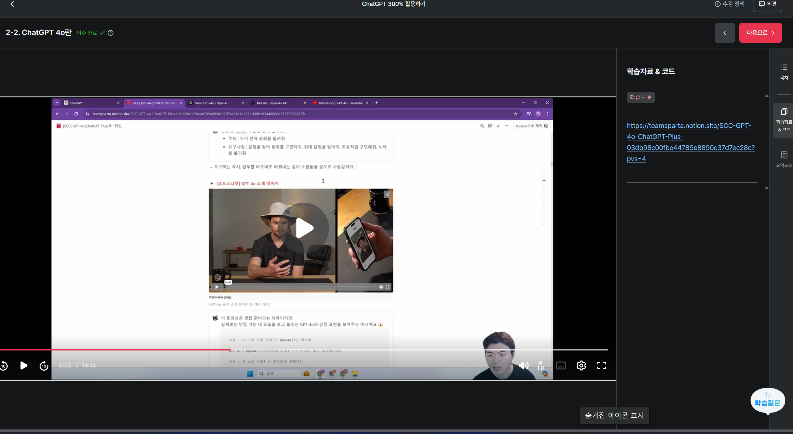Image resolution: width=793 pixels, height=434 pixels.
Task: Open the browser media control icon
Action: [x=529, y=114]
